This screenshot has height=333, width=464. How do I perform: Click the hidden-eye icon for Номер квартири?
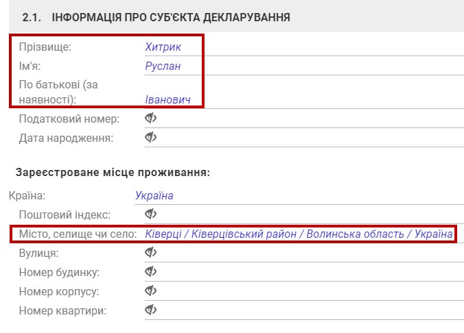151,310
